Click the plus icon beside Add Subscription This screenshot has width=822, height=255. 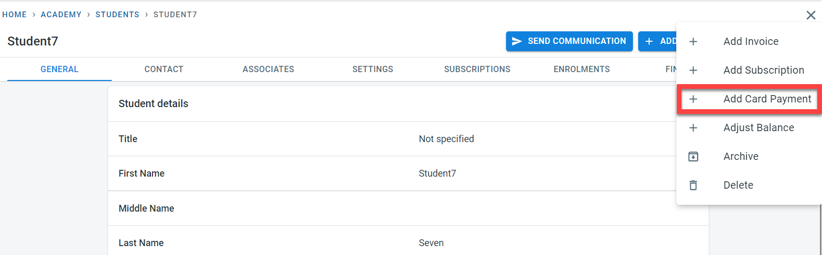pyautogui.click(x=693, y=70)
